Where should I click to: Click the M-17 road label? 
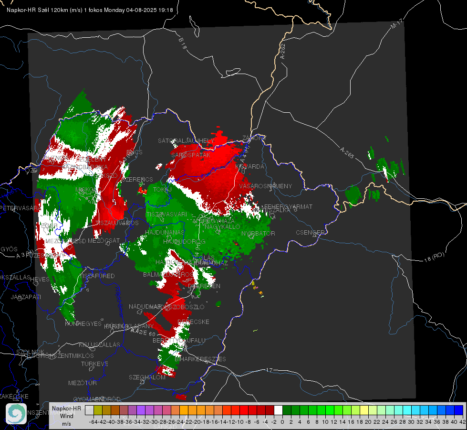click(396, 24)
